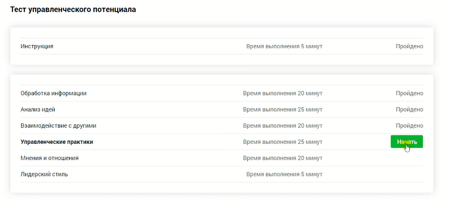Click the Инструкция time label, 5 минут
The width and height of the screenshot is (449, 206).
click(284, 46)
